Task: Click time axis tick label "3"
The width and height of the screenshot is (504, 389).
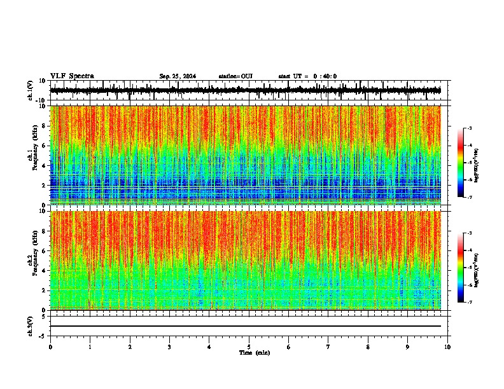Action: [169, 347]
